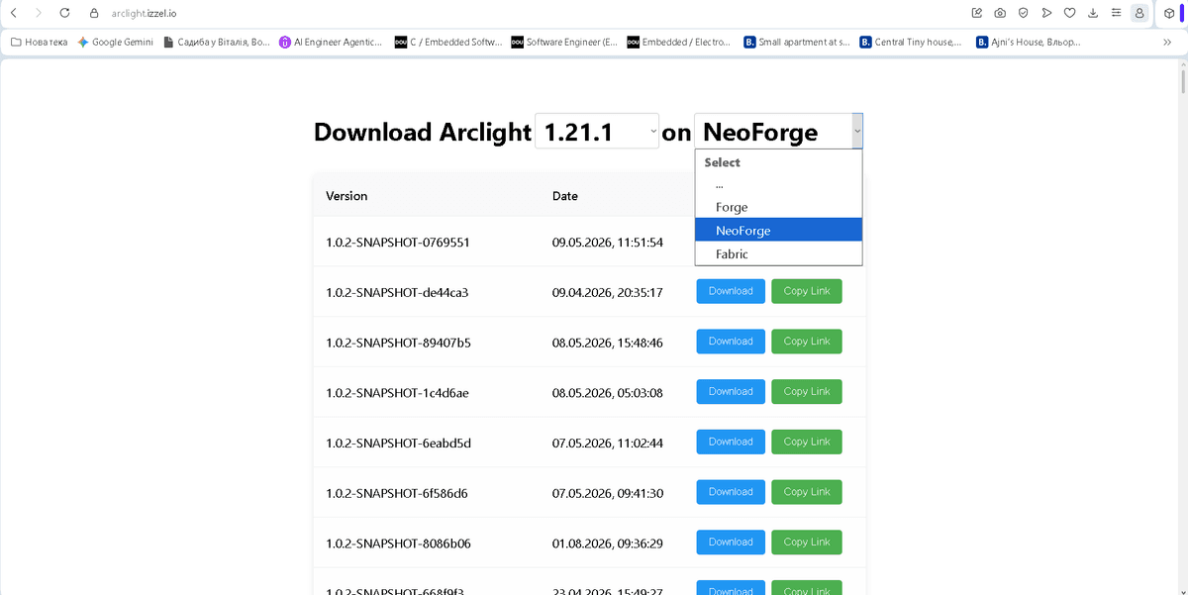Copy link for 1.0.2-SNAPSHOT-6f586d6

coord(807,492)
